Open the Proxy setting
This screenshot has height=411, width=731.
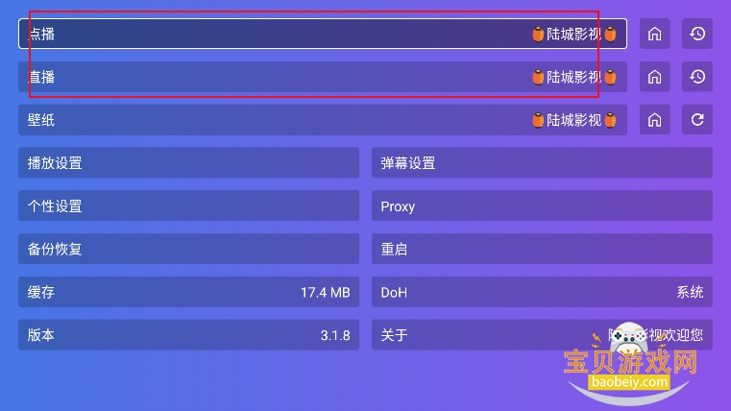coord(542,206)
